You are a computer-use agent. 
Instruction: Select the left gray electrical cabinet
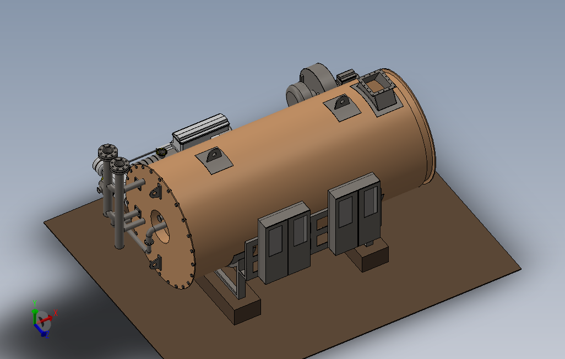tap(285, 243)
